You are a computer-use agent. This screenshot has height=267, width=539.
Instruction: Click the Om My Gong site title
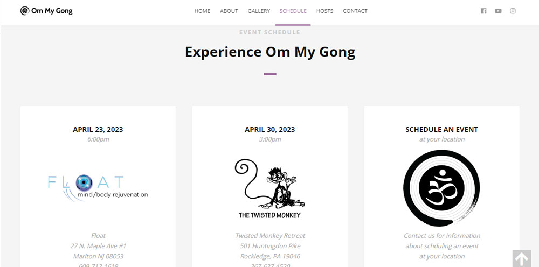click(x=52, y=11)
